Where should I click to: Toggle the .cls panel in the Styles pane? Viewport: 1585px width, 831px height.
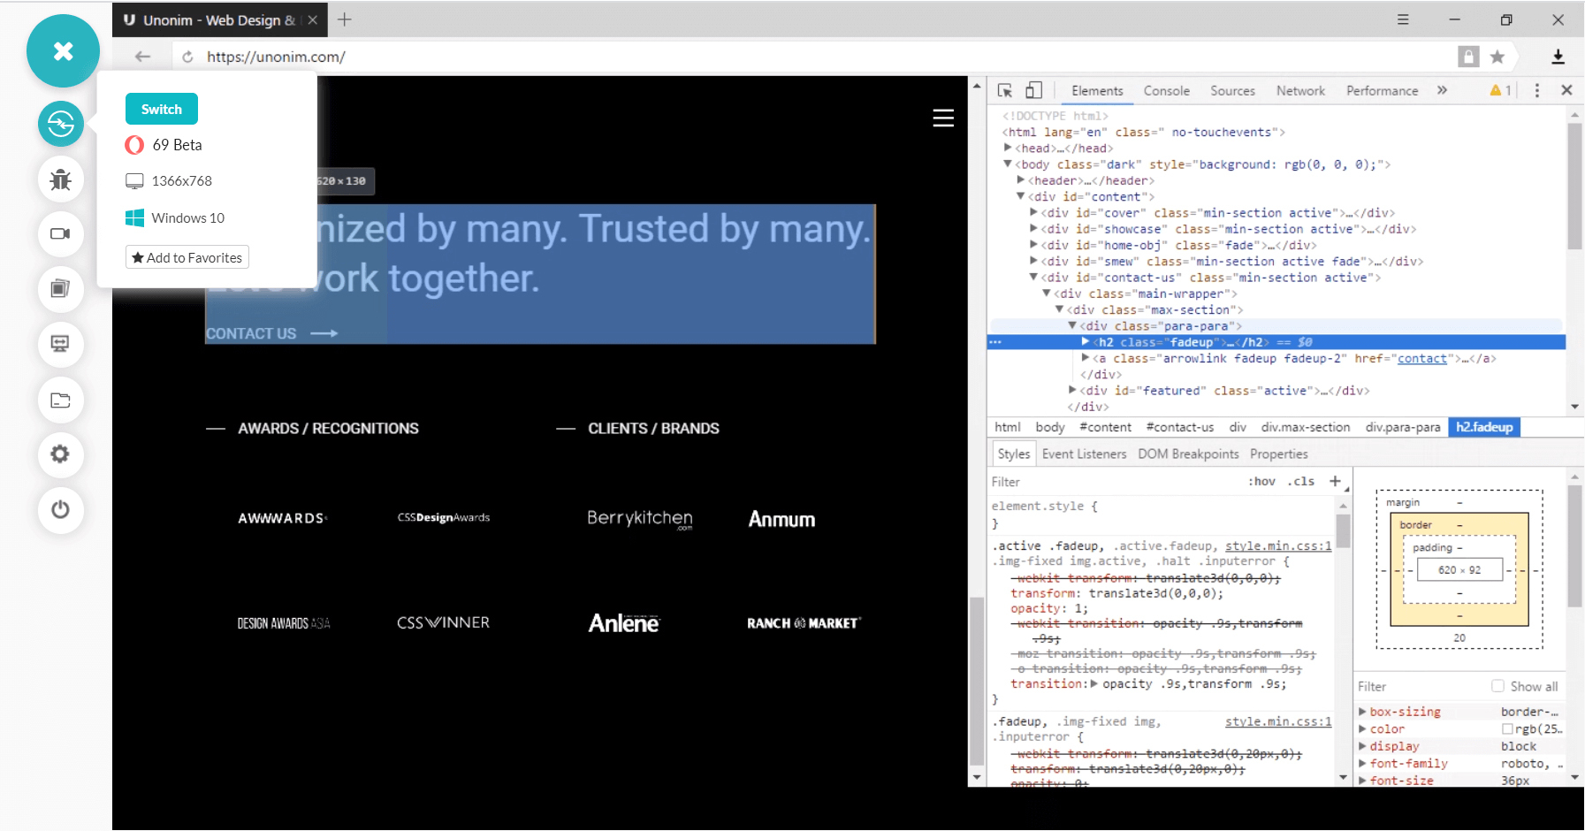tap(1301, 481)
